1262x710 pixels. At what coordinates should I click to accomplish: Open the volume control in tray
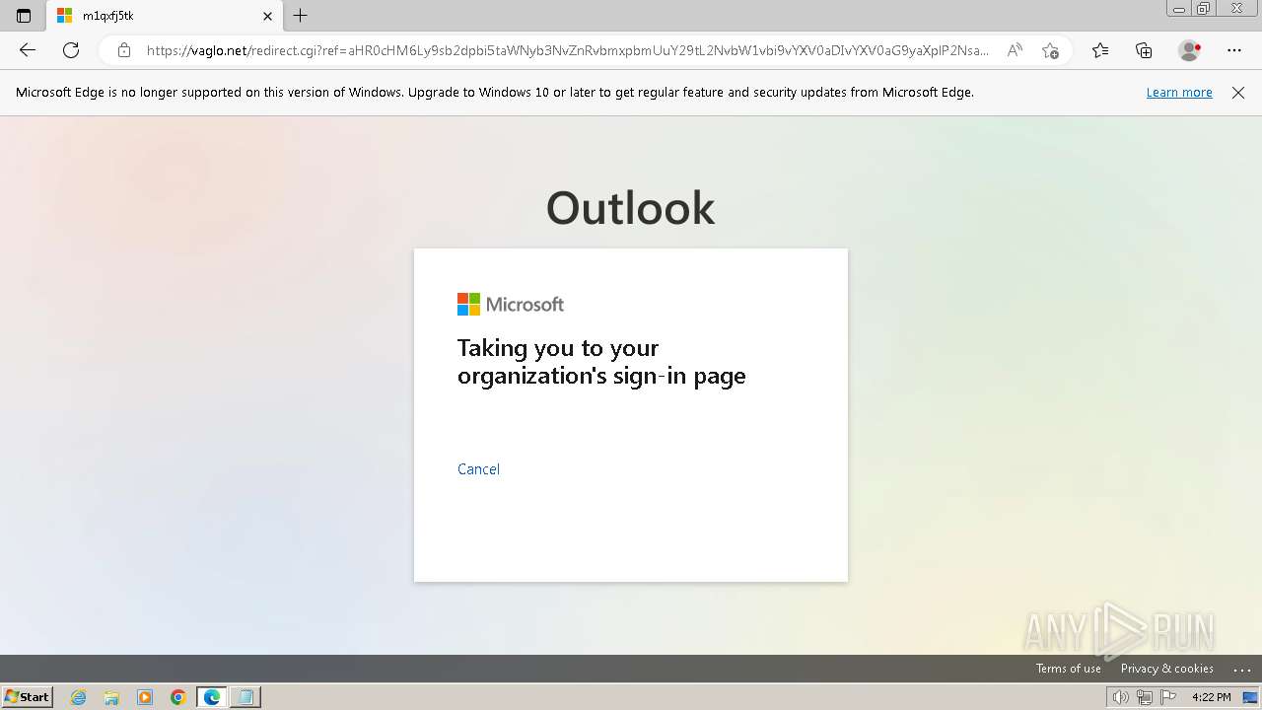[x=1120, y=697]
